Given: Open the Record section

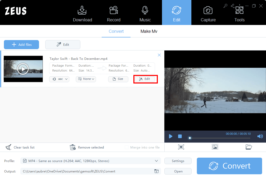Looking at the screenshot, I should pos(114,14).
